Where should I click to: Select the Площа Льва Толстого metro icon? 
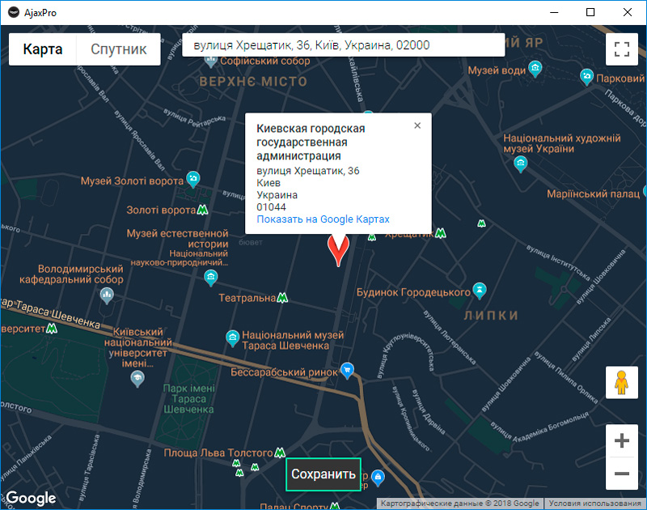(x=280, y=452)
